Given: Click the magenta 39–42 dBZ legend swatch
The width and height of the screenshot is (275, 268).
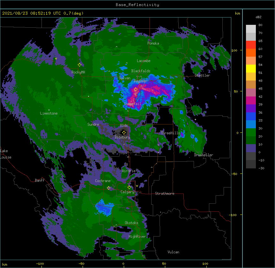Looking at the screenshot, I should coord(251,100).
